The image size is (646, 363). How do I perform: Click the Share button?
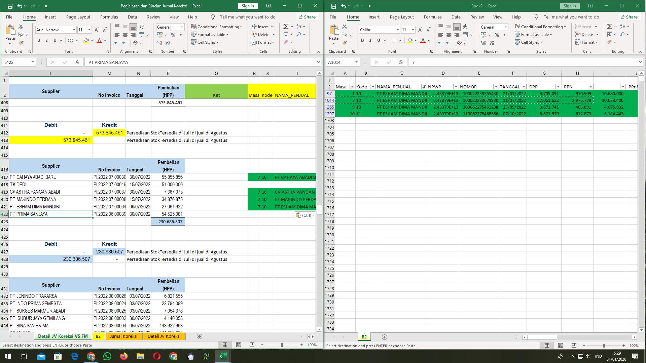click(x=307, y=17)
